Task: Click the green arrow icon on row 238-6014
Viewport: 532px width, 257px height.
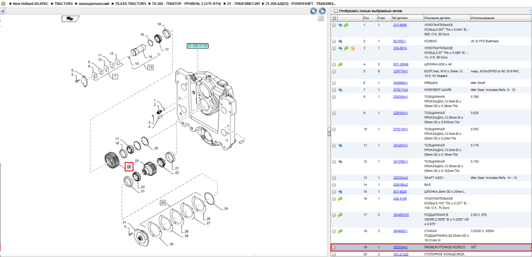Action: 346,48
